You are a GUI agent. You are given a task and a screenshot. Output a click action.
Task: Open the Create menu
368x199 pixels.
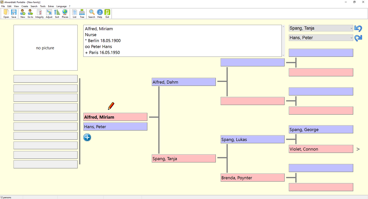(25, 6)
